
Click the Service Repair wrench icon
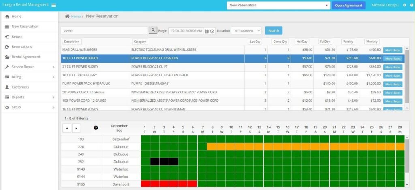(x=7, y=67)
